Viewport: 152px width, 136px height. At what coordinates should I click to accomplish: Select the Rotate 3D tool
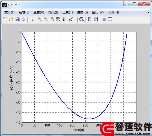[x=58, y=19]
